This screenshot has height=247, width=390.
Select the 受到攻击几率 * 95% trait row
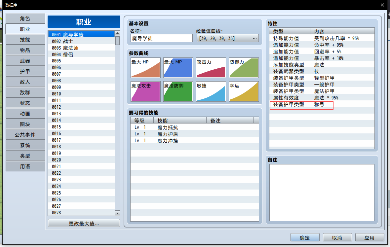(322, 38)
